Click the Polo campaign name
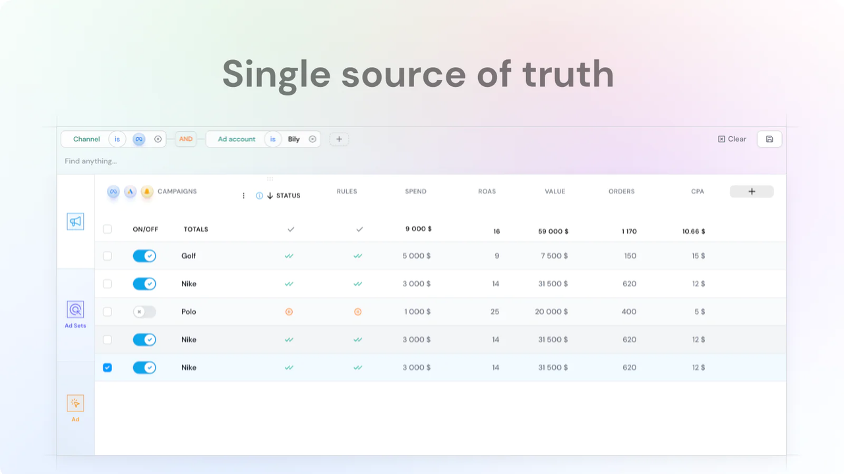 pyautogui.click(x=189, y=312)
